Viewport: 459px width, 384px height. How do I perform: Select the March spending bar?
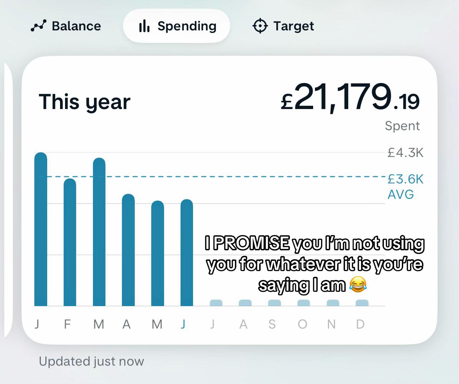coord(99,232)
